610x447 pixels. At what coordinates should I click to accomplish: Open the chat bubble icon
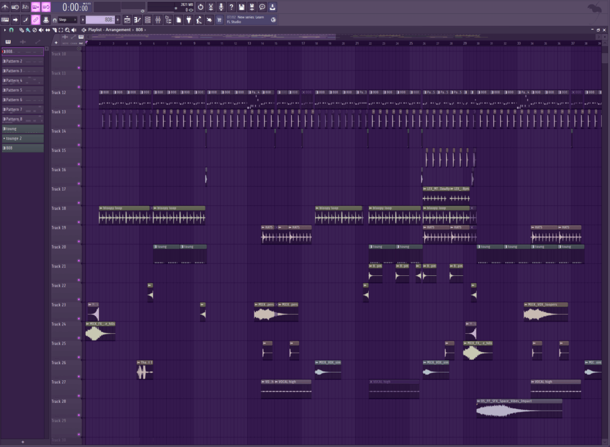(x=262, y=7)
